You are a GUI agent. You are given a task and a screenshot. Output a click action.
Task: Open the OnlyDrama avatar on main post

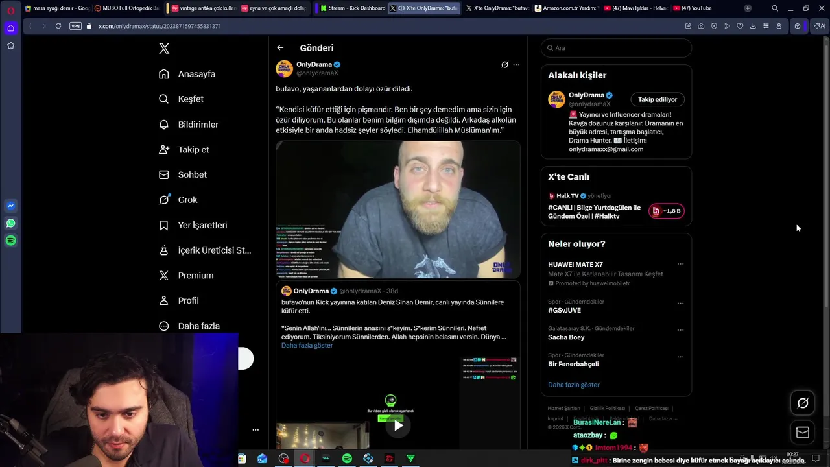click(284, 69)
